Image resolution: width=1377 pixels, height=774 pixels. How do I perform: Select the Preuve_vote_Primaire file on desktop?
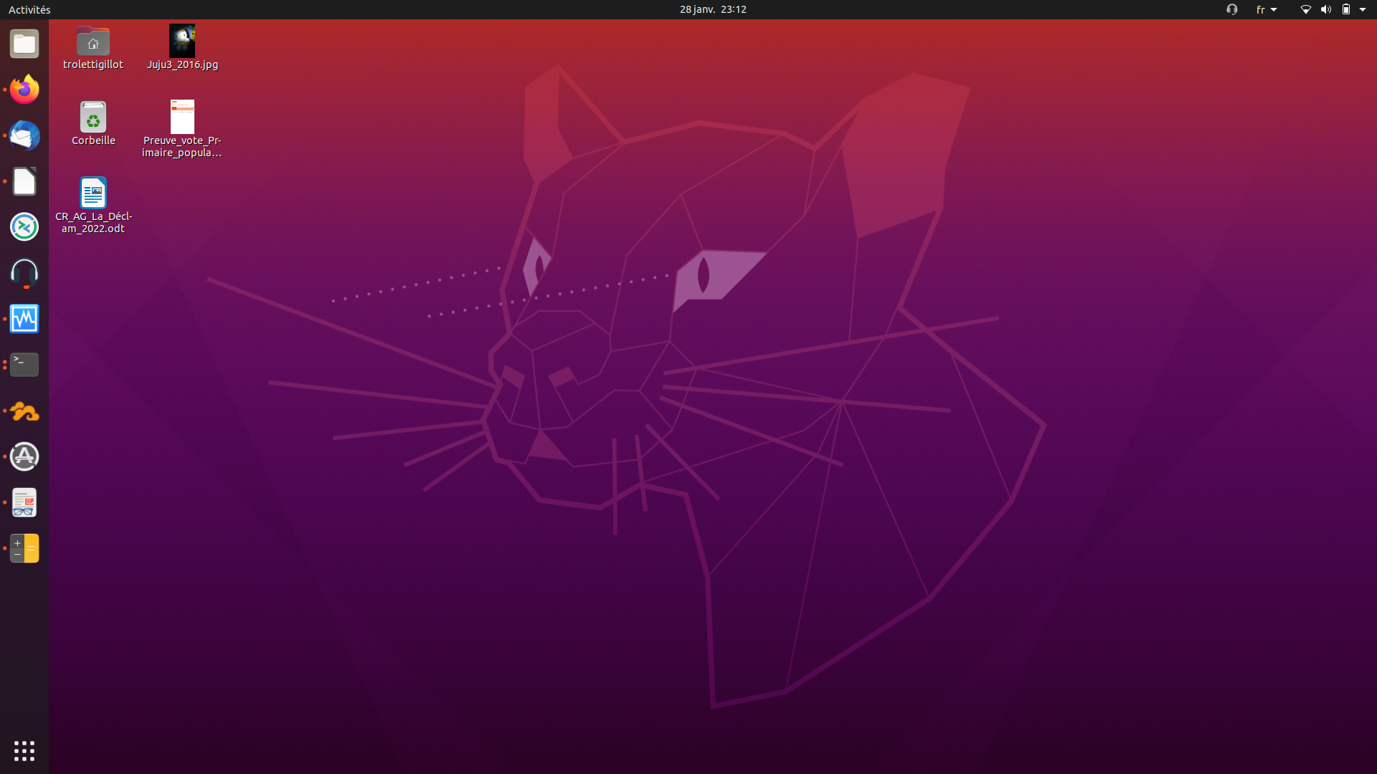182,117
